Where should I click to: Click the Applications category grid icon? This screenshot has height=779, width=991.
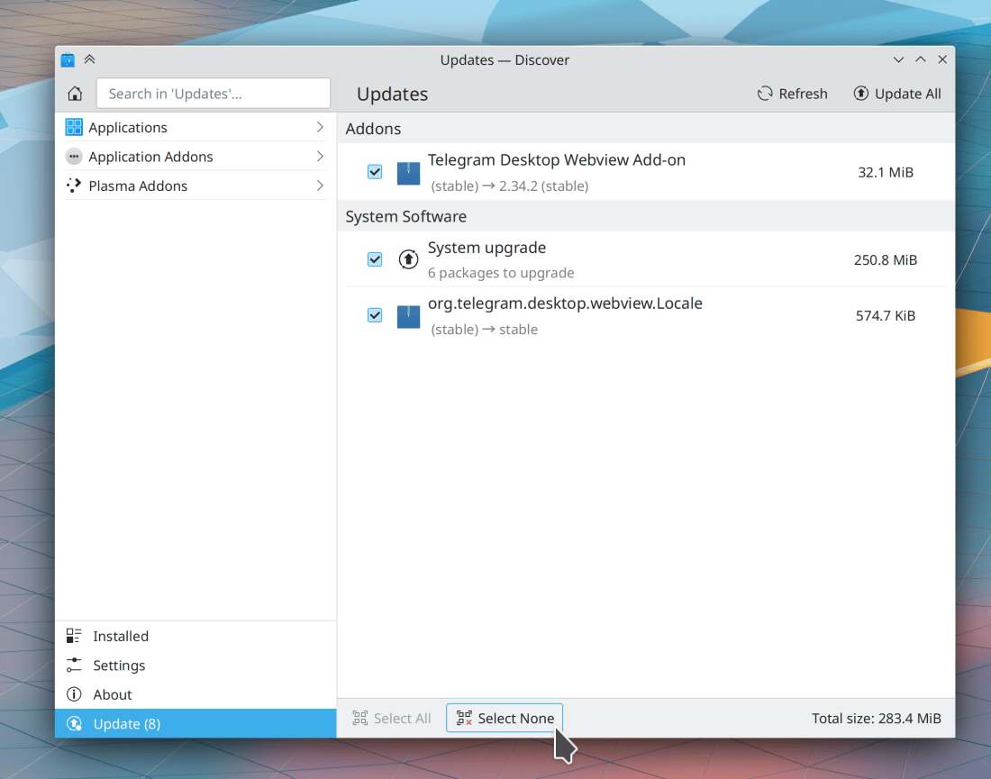[74, 128]
